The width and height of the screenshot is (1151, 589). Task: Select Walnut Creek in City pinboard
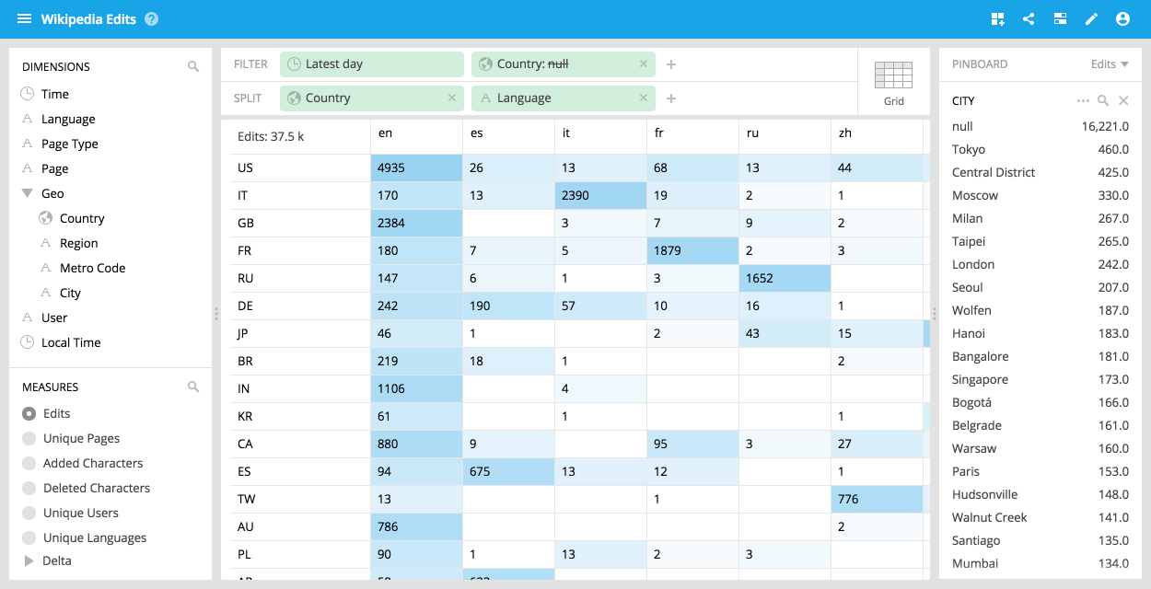(1041, 517)
